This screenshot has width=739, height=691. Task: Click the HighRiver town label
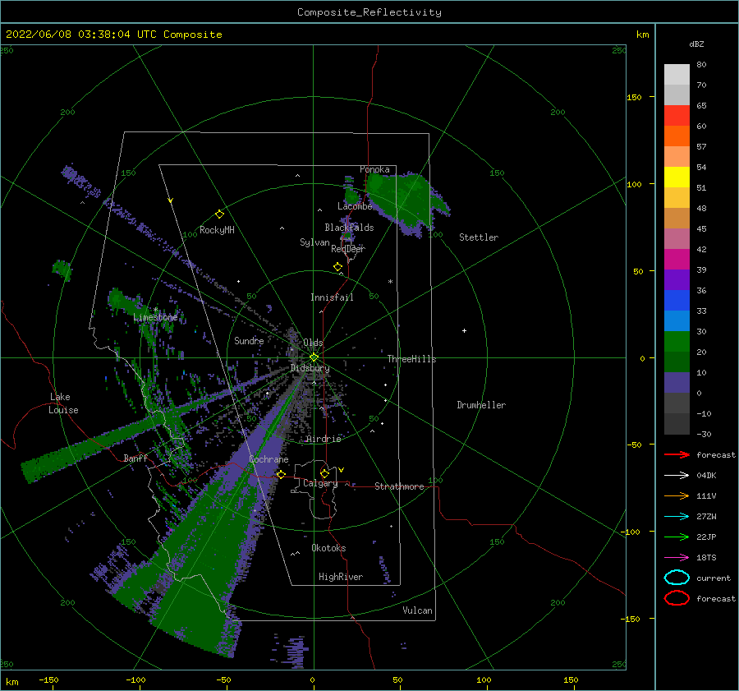click(341, 577)
